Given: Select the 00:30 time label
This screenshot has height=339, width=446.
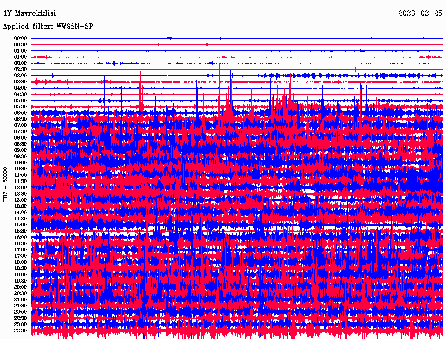Looking at the screenshot, I should click(x=20, y=45).
